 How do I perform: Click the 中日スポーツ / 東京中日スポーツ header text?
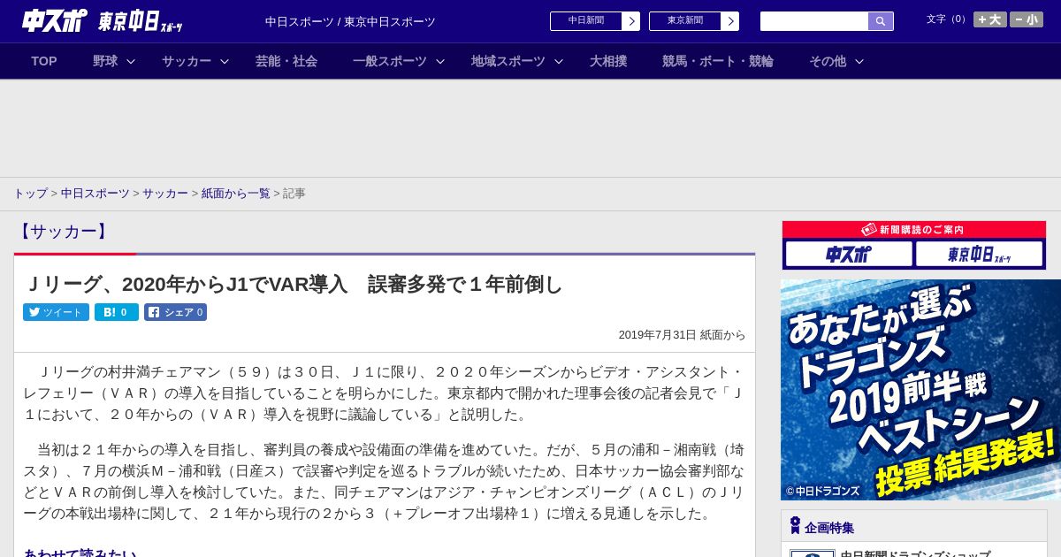coord(350,22)
